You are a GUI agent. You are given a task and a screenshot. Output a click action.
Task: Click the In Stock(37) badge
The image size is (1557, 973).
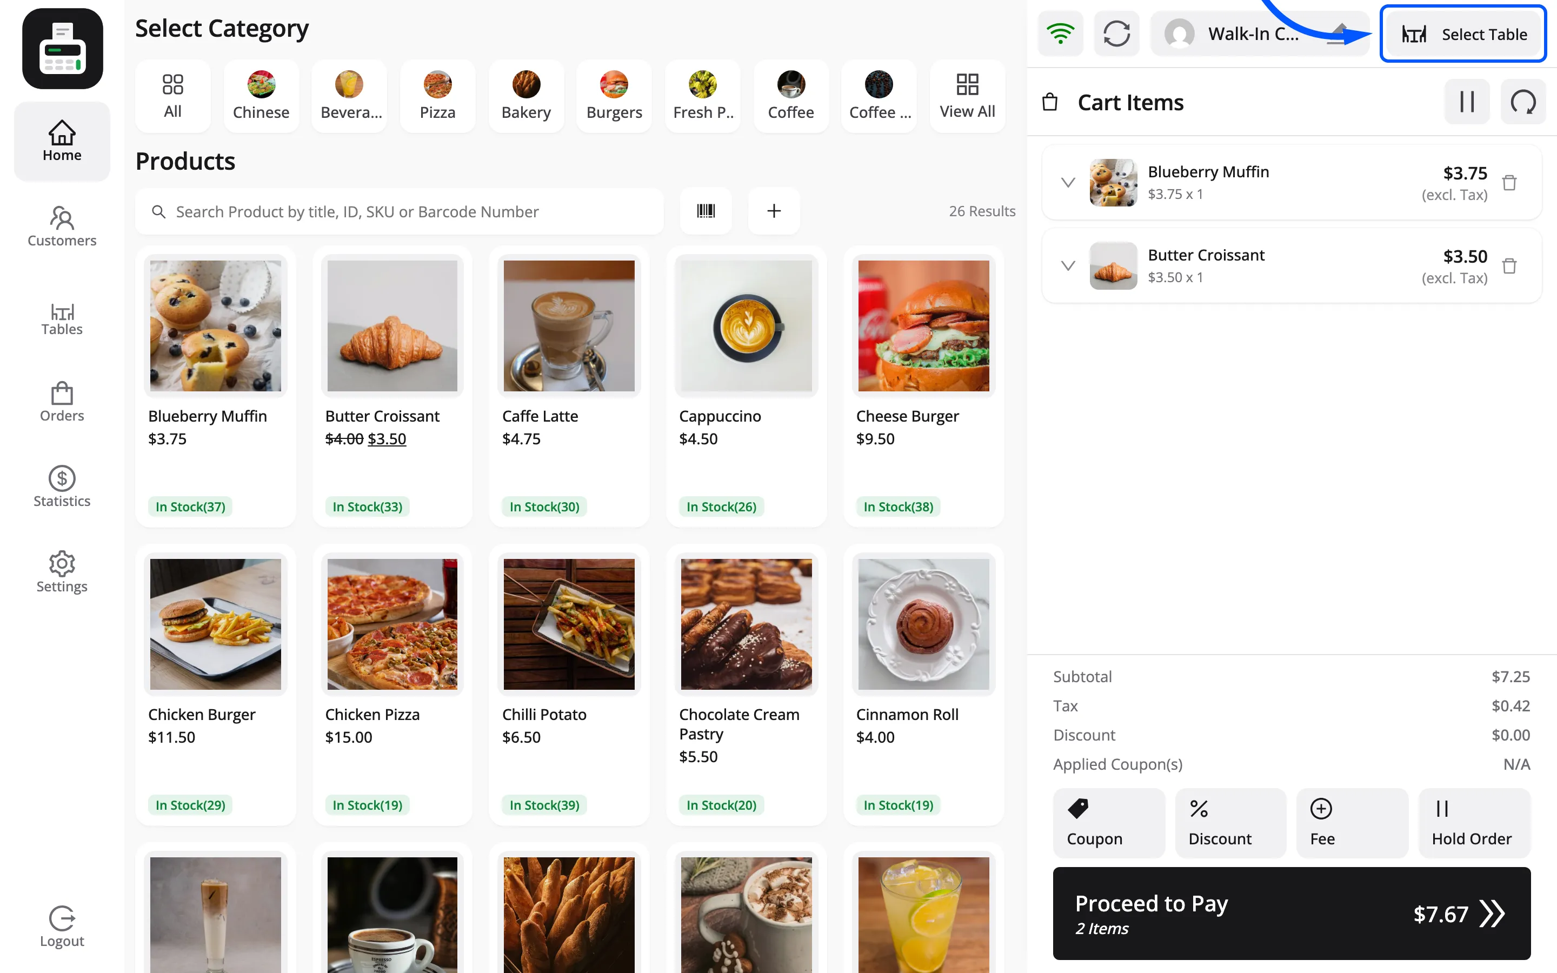(x=190, y=507)
